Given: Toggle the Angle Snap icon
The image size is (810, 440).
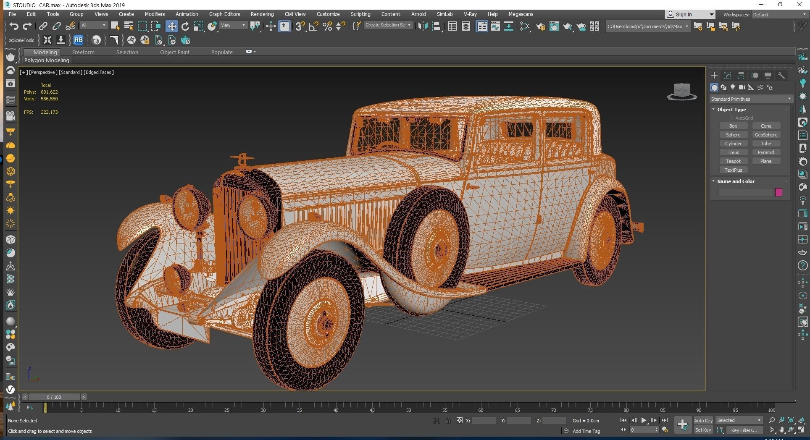Looking at the screenshot, I should coord(313,26).
